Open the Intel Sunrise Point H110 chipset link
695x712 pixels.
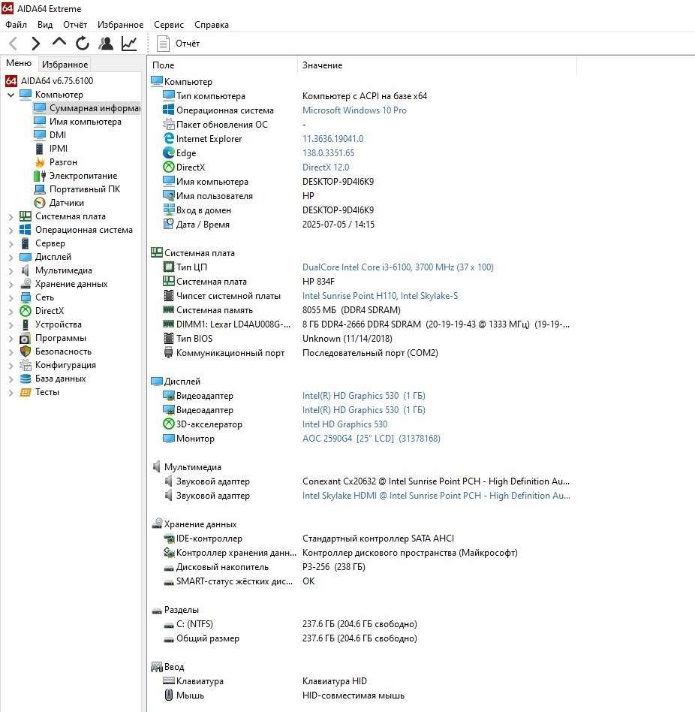[380, 296]
